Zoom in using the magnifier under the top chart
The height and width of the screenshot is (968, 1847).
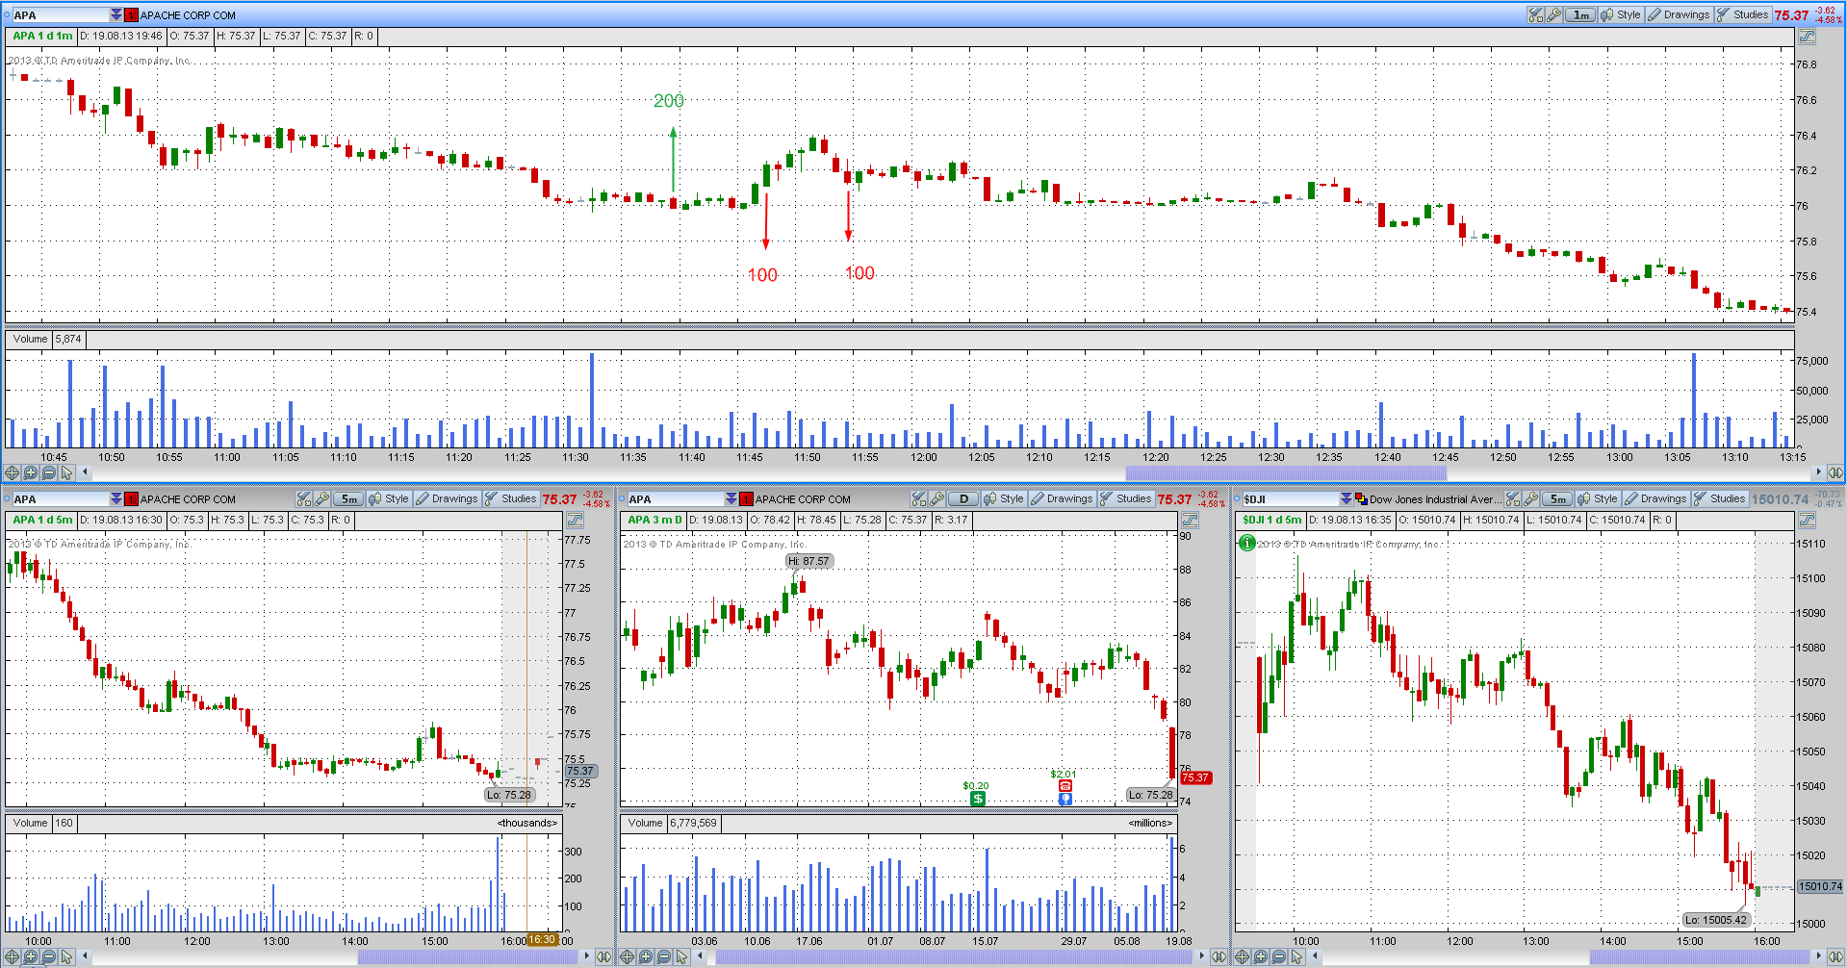click(x=30, y=472)
